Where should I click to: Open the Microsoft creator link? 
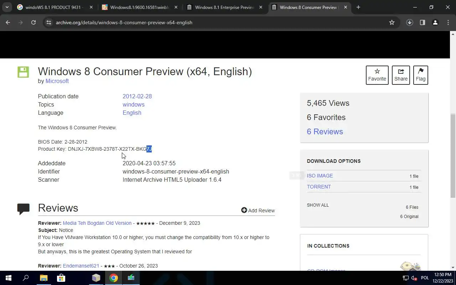[x=57, y=81]
